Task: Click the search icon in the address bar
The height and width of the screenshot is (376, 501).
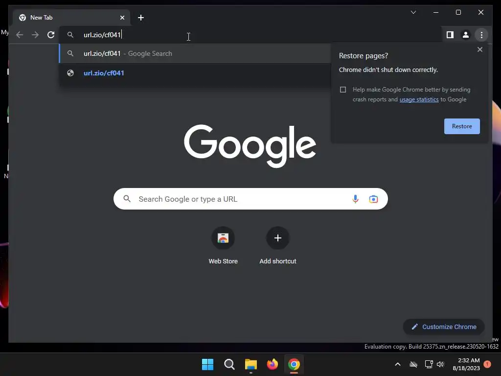Action: (x=70, y=35)
